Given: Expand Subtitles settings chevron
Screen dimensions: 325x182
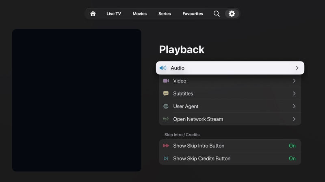Looking at the screenshot, I should click(294, 93).
